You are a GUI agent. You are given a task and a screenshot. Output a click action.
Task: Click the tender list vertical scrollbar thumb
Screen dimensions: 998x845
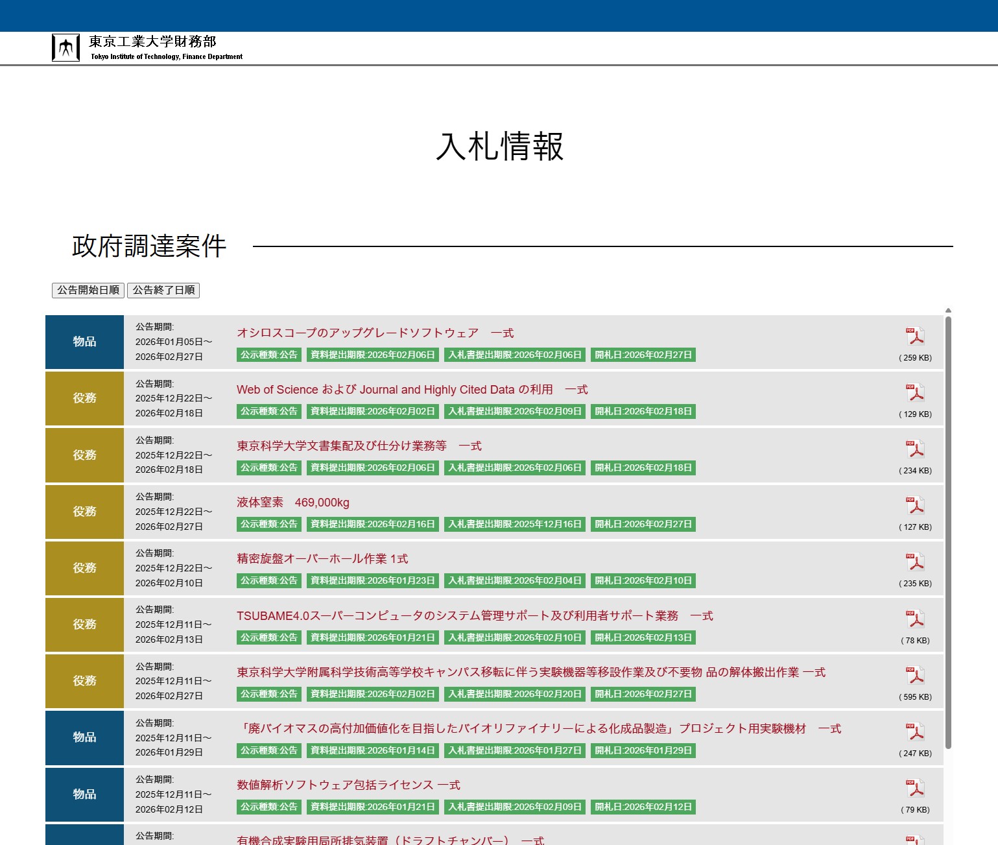(x=948, y=532)
